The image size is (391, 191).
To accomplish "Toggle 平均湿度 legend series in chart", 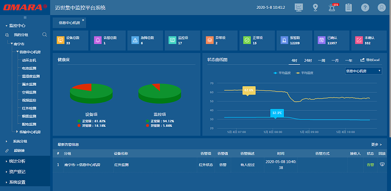I will (x=304, y=73).
